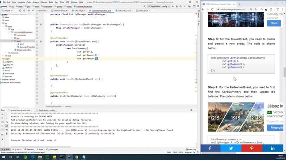
Task: Collapse the main folder in project tree
Action: (x=3, y=26)
